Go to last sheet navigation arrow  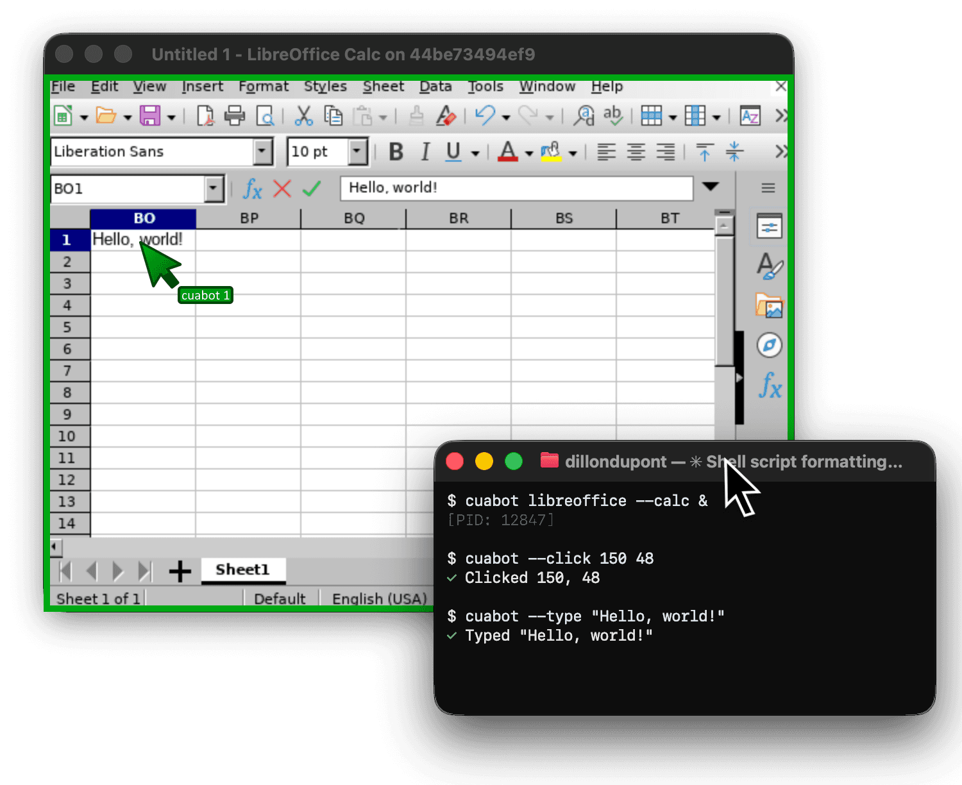pyautogui.click(x=146, y=571)
